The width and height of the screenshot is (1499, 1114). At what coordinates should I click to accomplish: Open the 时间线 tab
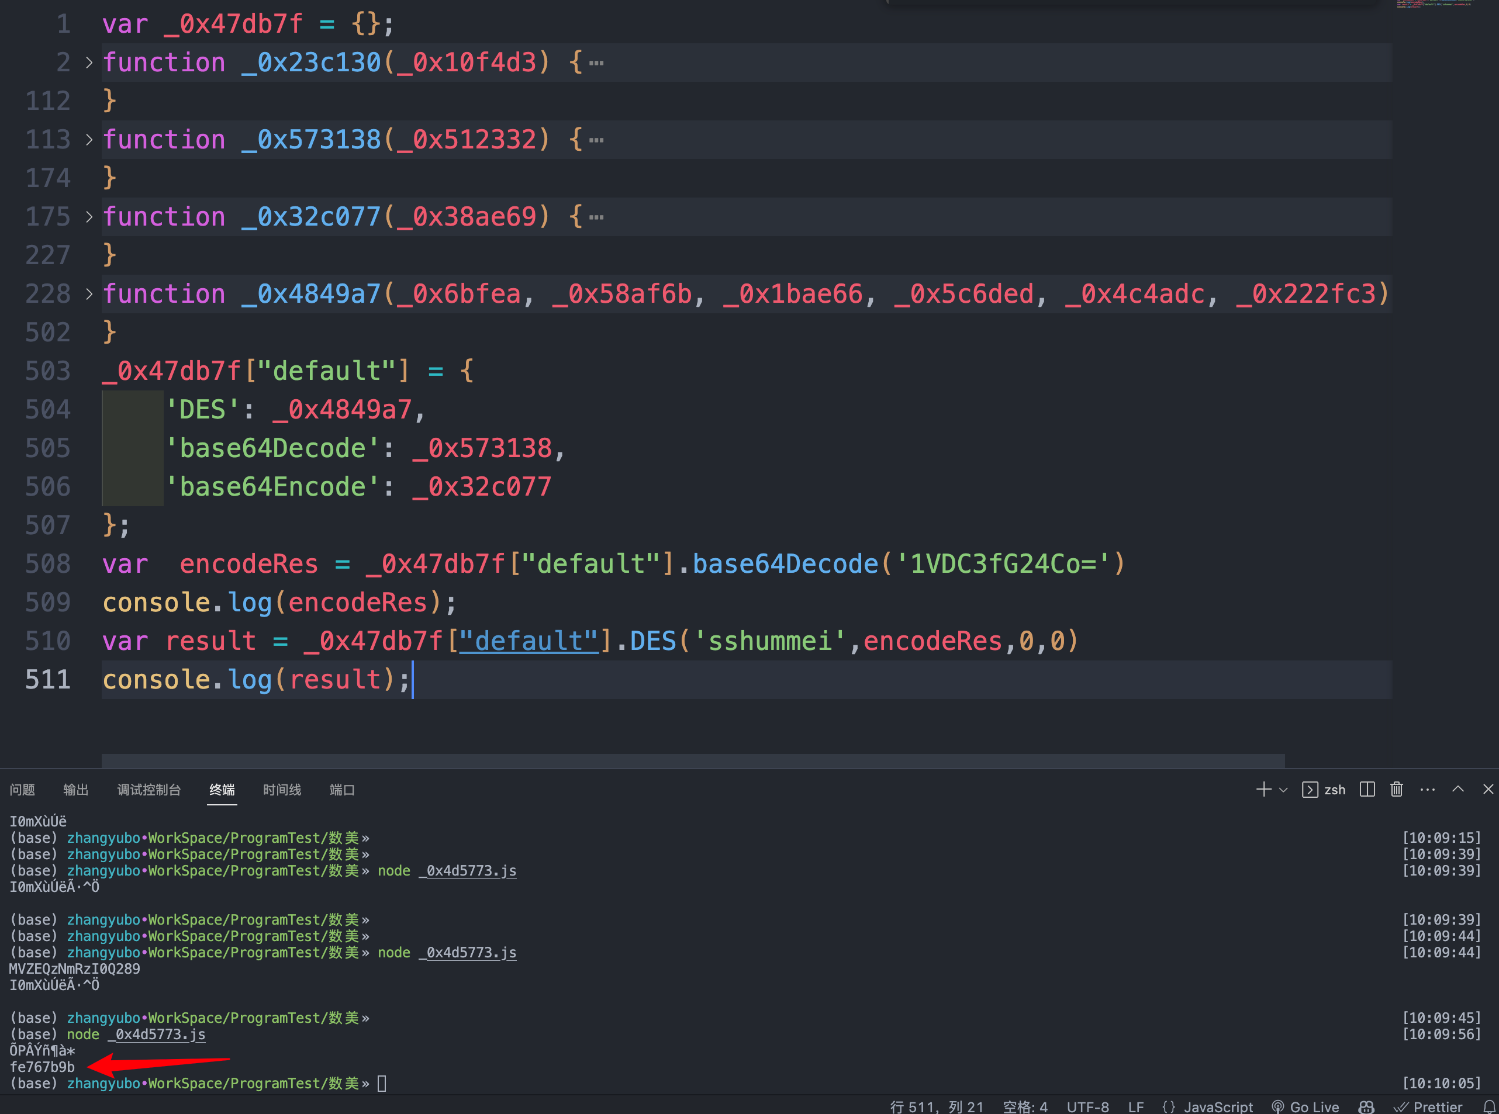click(282, 790)
